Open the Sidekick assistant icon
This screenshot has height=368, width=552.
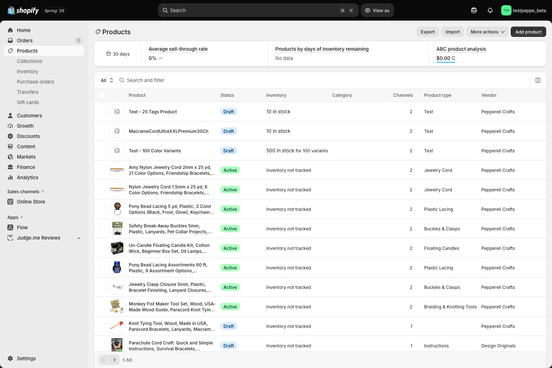pyautogui.click(x=474, y=10)
